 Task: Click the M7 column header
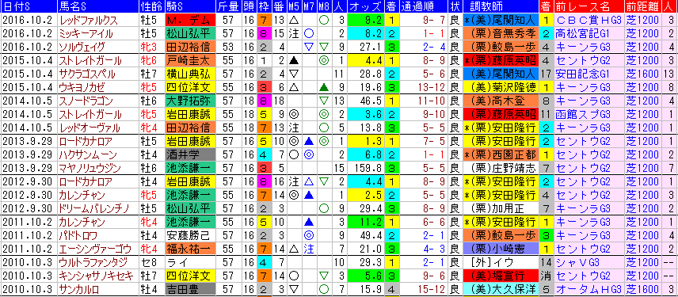[x=309, y=7]
